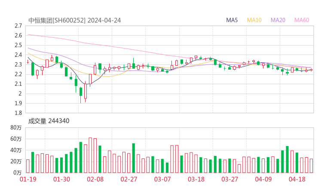Click the 03-07 date label

(x=162, y=179)
